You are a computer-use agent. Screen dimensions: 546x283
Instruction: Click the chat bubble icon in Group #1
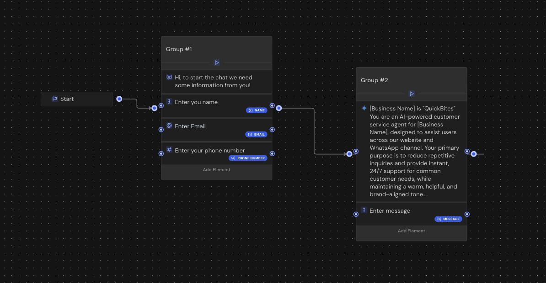(169, 78)
